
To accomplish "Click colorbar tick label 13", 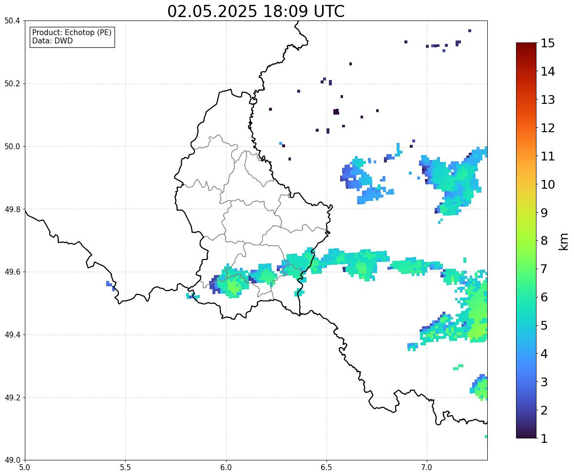I will click(x=548, y=99).
